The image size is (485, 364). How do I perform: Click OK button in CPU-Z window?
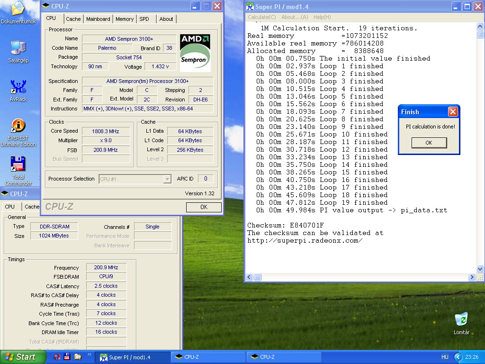click(x=204, y=207)
